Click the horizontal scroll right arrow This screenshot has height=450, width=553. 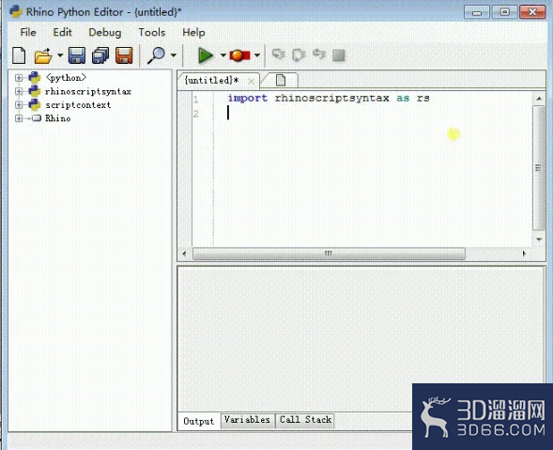524,254
